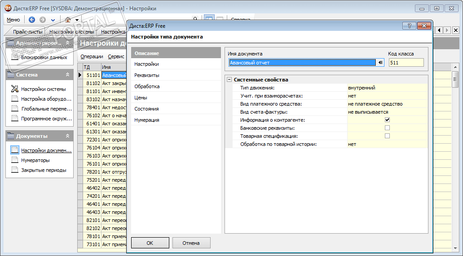Open Закрытые периоды in sidebar

click(x=44, y=171)
